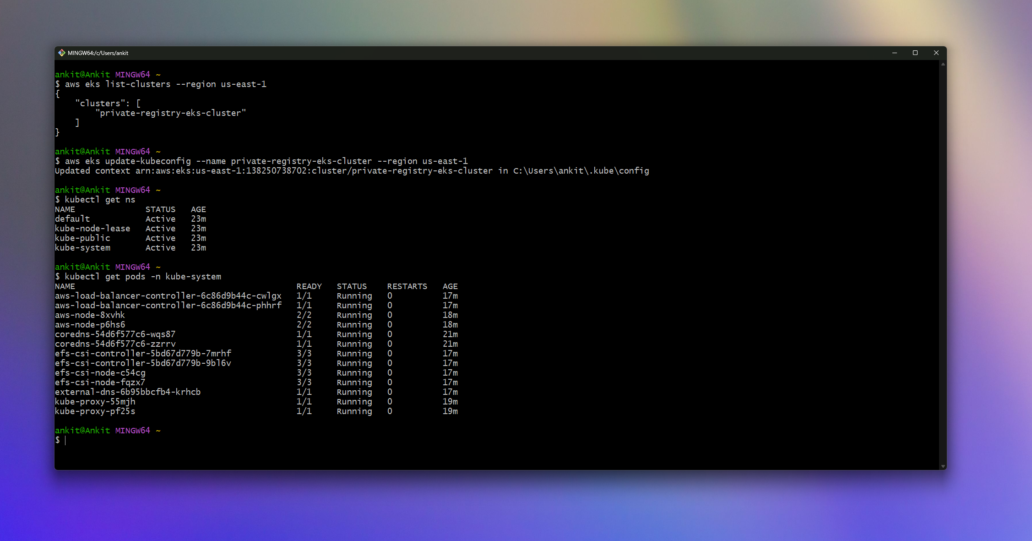Close the MINGW64 terminal window
Image resolution: width=1032 pixels, height=541 pixels.
click(x=936, y=53)
